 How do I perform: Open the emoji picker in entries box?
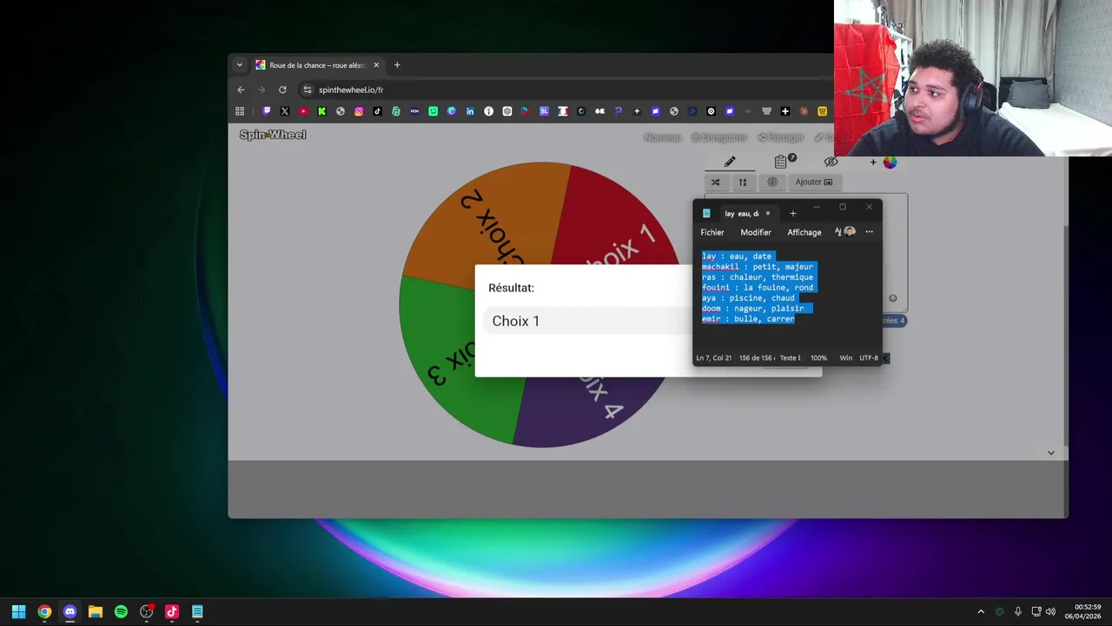pos(892,298)
